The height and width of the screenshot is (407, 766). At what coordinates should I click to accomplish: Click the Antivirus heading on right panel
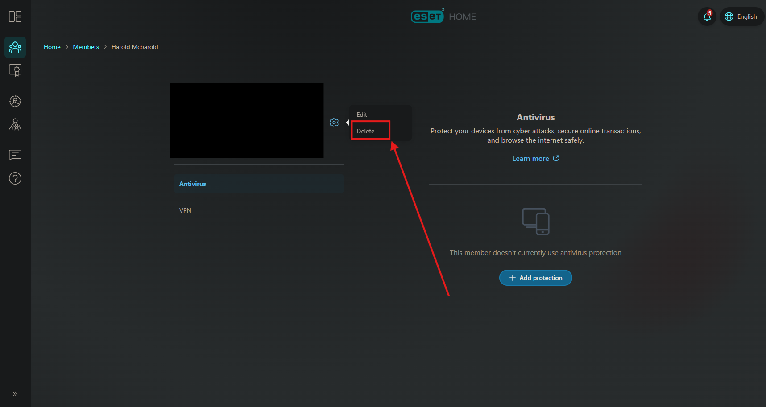pos(535,117)
